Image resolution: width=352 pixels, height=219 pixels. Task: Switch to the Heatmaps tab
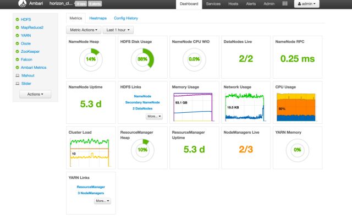98,18
